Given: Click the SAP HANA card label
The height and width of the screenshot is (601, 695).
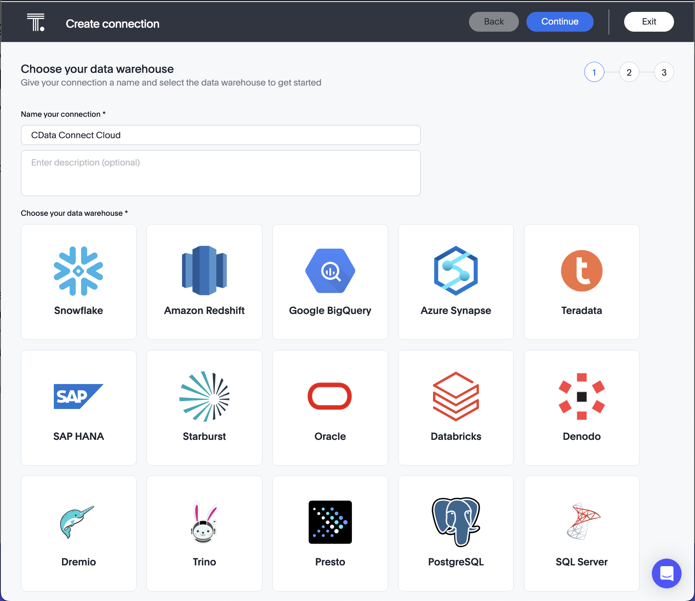Looking at the screenshot, I should pyautogui.click(x=78, y=436).
